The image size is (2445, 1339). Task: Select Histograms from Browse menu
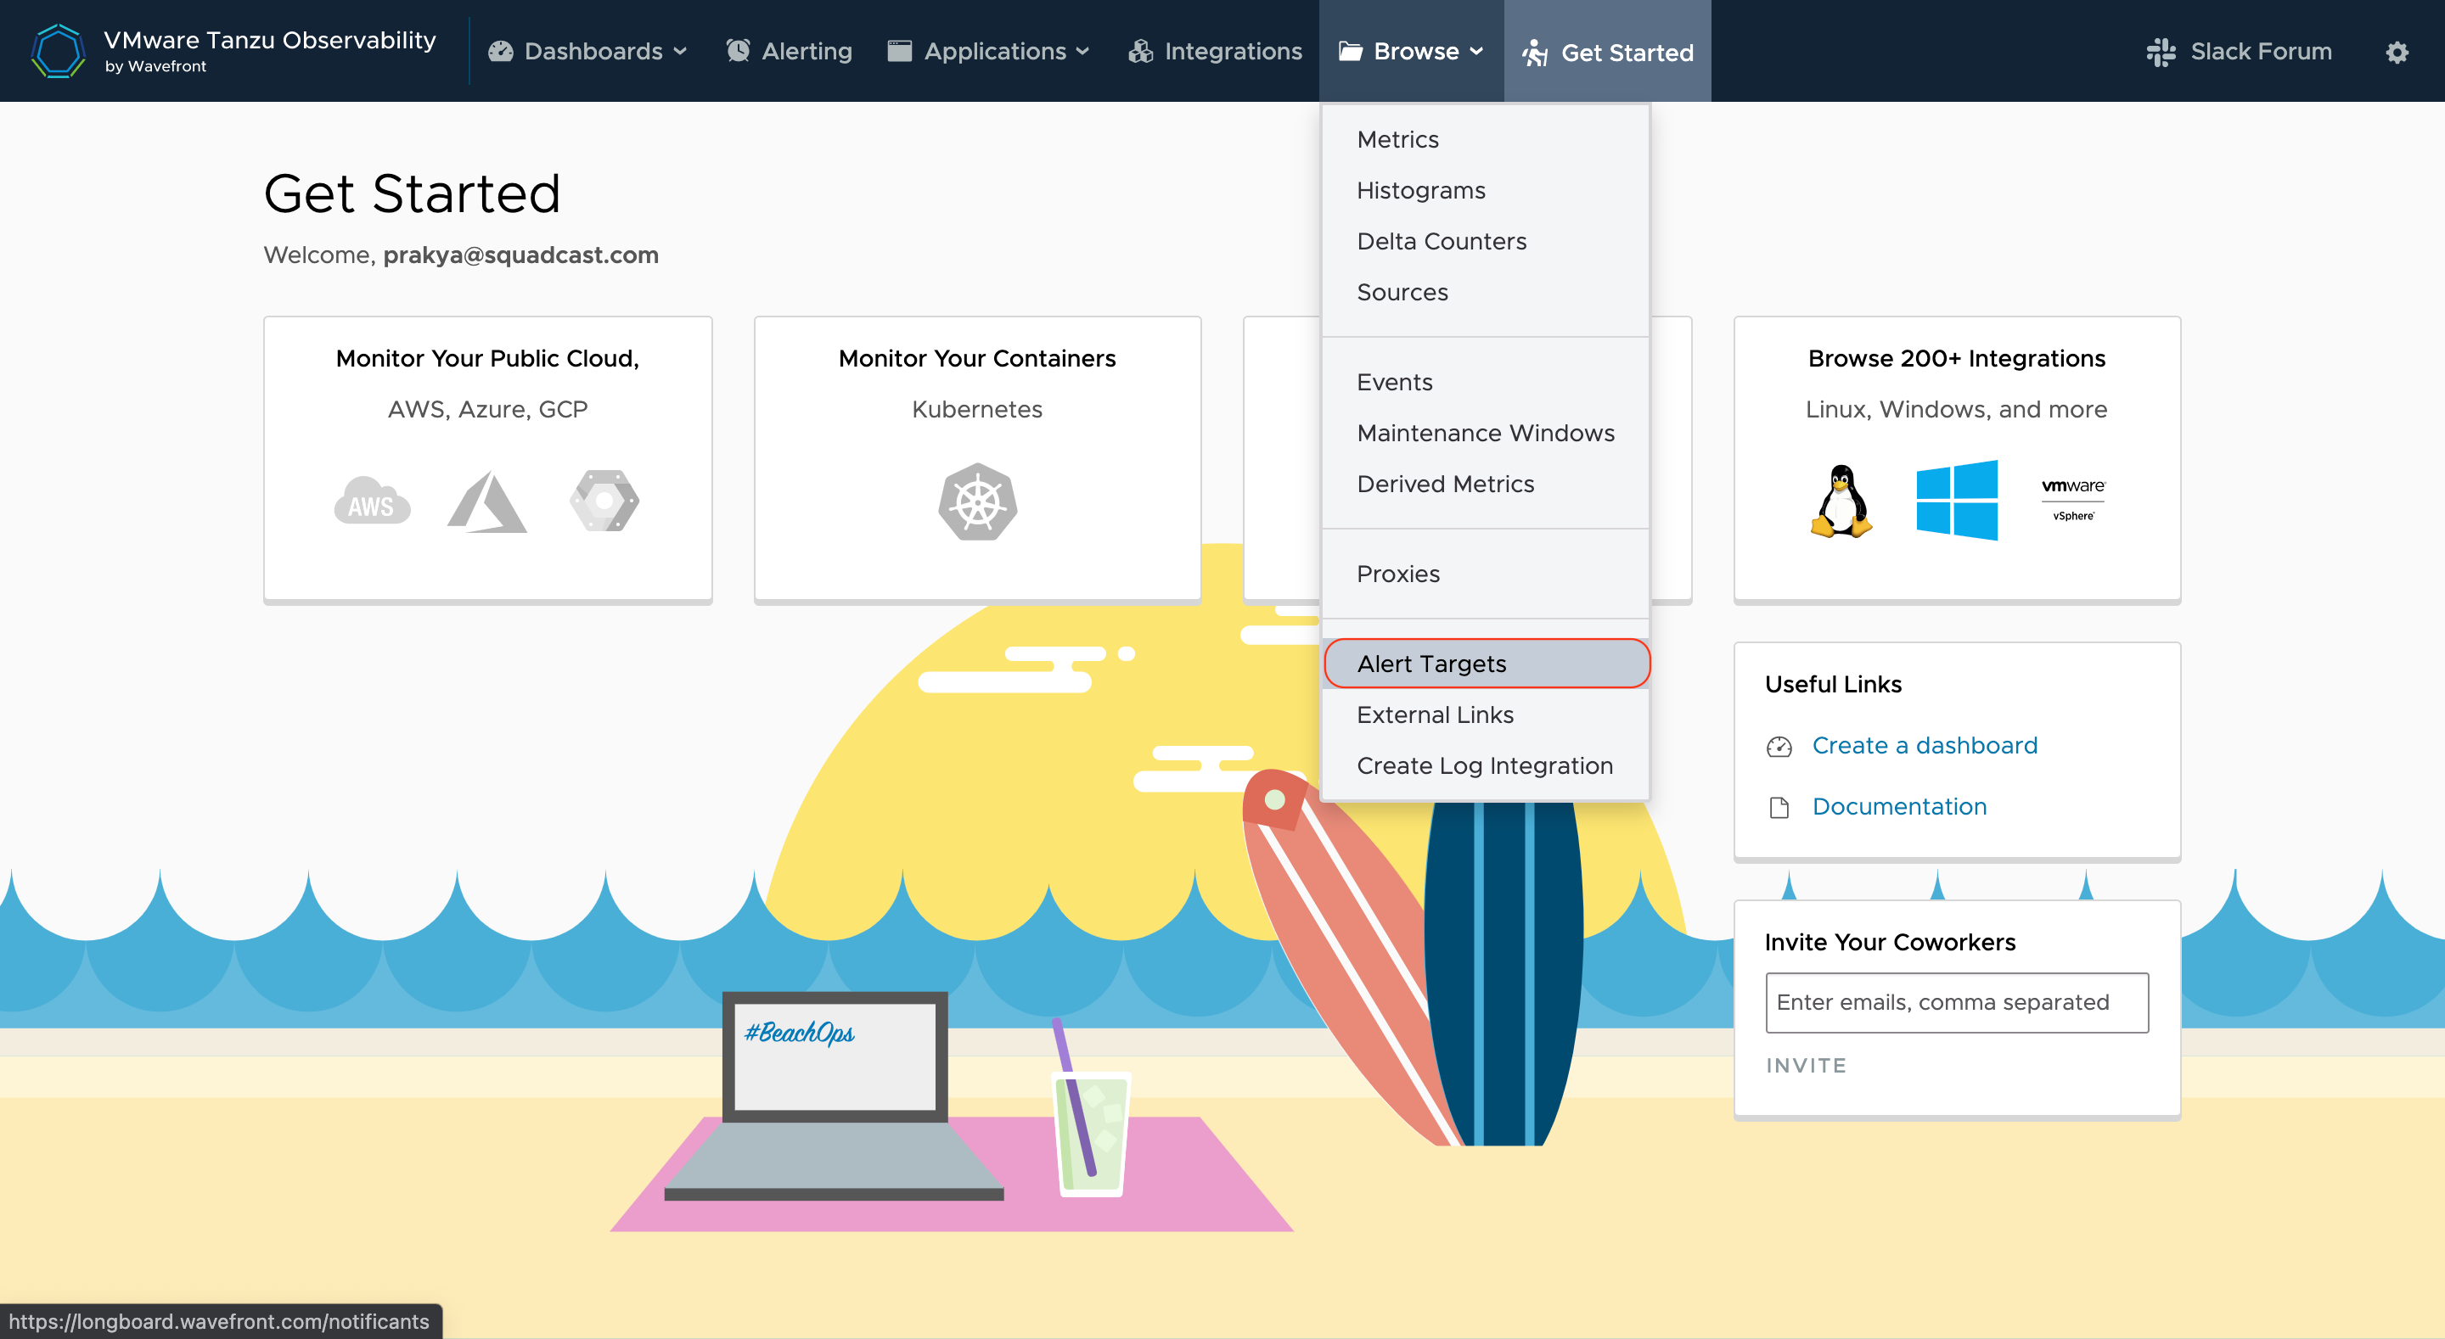[1487, 191]
